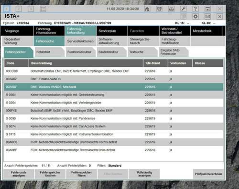The width and height of the screenshot is (239, 189).
Task: Open help via the question mark icon
Action: (x=196, y=9)
